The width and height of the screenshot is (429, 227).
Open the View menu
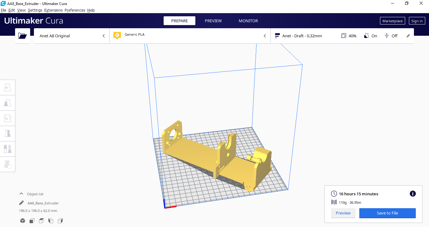click(x=21, y=10)
